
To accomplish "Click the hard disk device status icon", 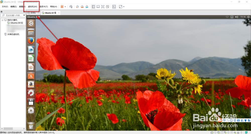I will [x=212, y=132].
